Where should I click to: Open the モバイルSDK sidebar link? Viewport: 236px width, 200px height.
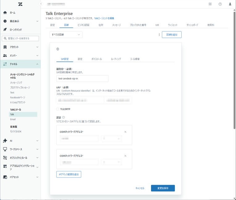click(16, 131)
